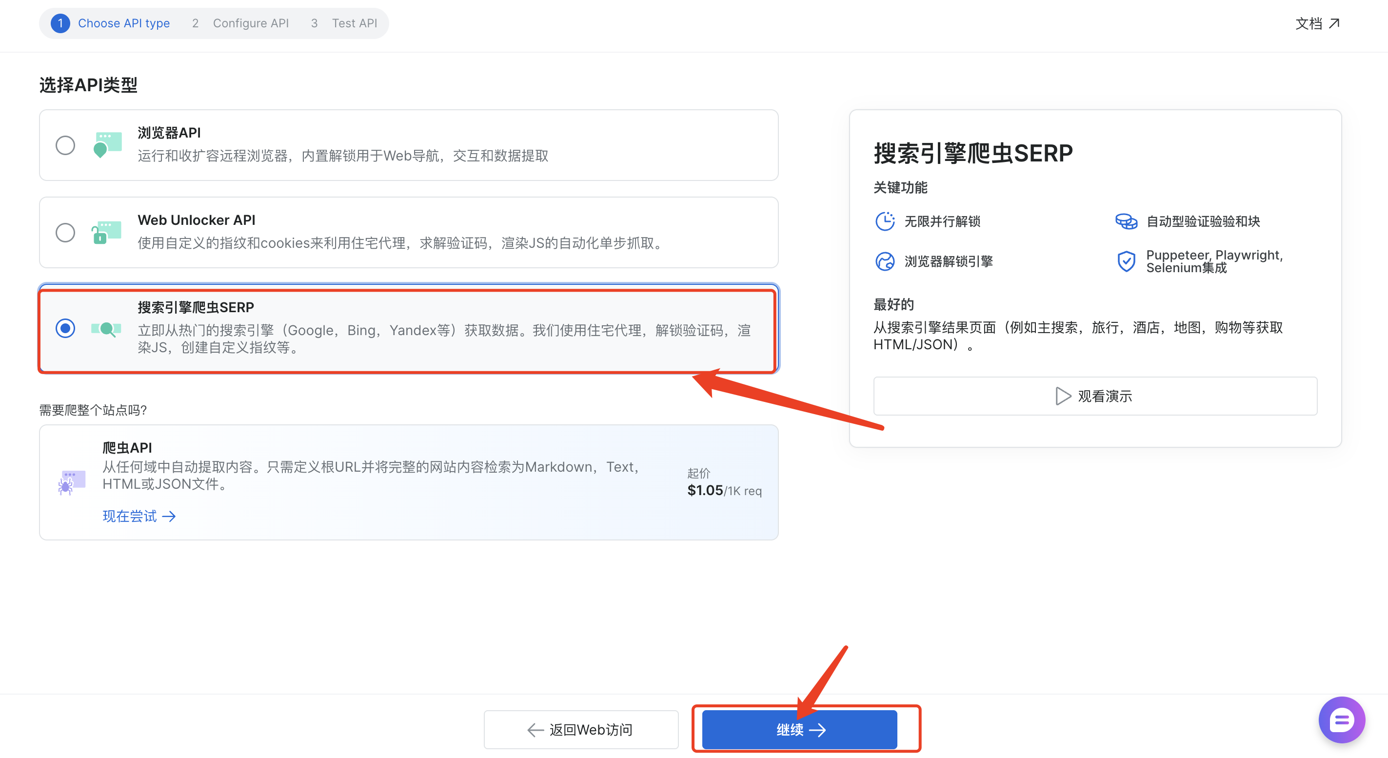Click the 浏览器API browser icon
The height and width of the screenshot is (758, 1388).
[x=107, y=144]
